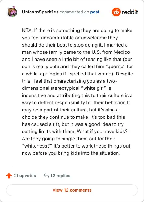Image resolution: width=144 pixels, height=202 pixels.
Task: Click the comment's final line mentioning "the situation"
Action: coord(71,153)
